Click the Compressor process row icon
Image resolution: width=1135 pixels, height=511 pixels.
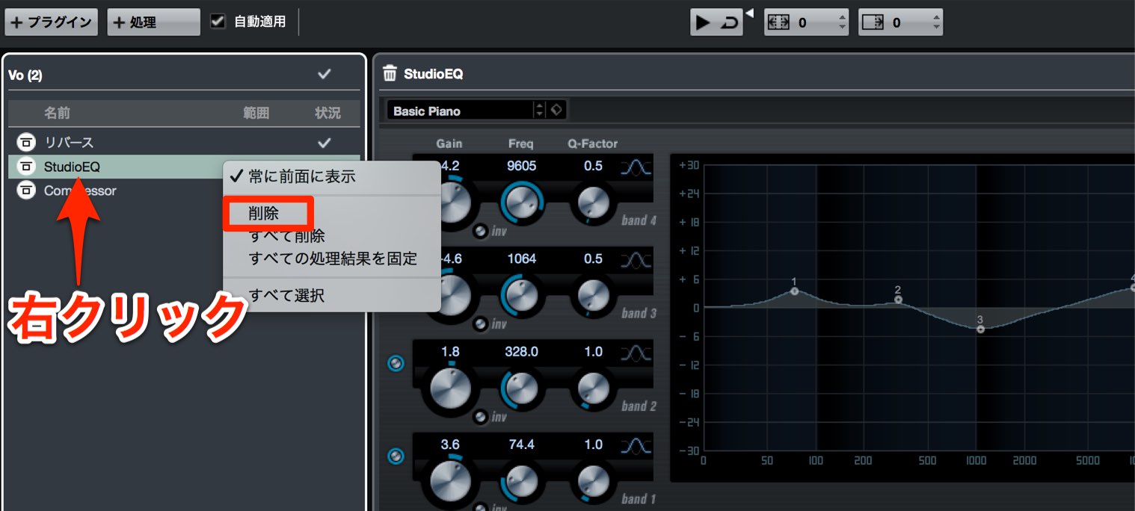[x=26, y=191]
